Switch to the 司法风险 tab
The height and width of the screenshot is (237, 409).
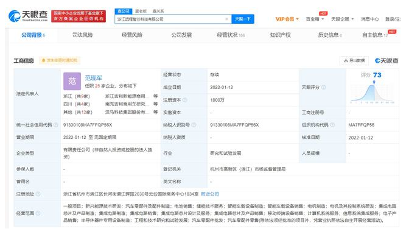82,35
